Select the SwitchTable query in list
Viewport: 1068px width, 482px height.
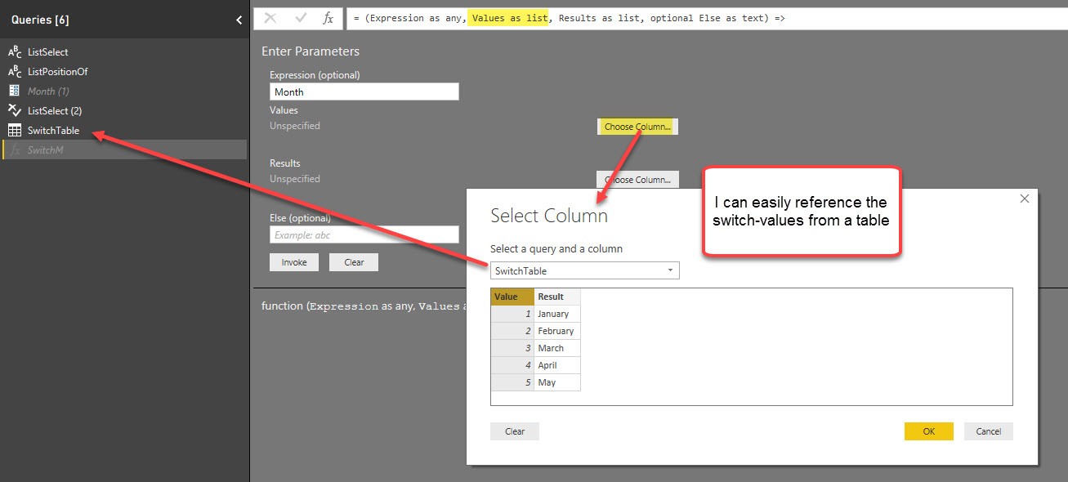(x=53, y=130)
